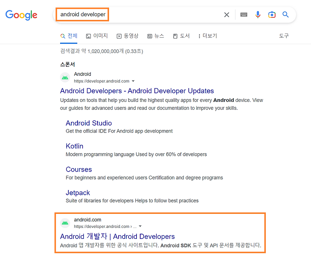Open the 더보기 menu
This screenshot has height=254, width=311.
pos(208,36)
